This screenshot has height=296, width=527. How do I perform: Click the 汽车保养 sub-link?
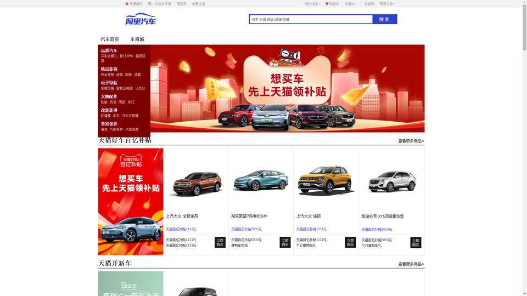(132, 129)
